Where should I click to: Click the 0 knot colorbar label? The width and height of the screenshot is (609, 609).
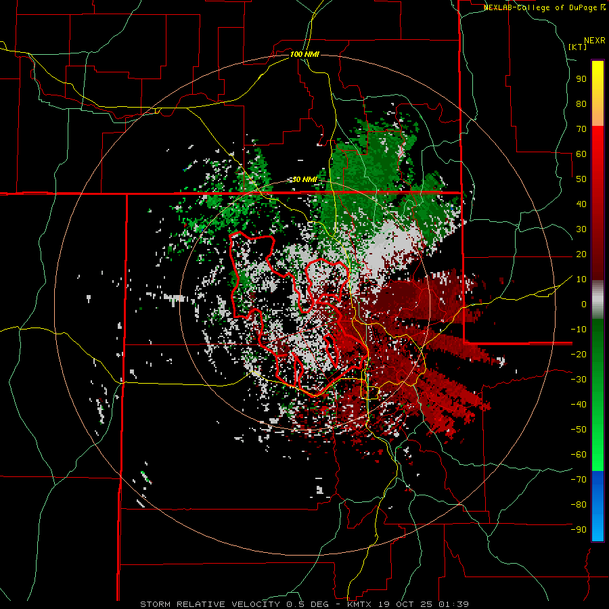coord(584,304)
